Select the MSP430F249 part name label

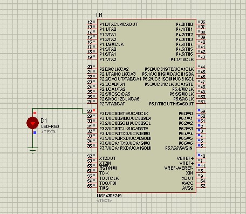[x=110, y=196]
